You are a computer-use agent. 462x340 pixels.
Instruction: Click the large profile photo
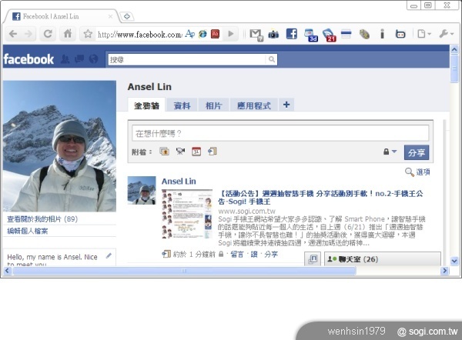[x=59, y=146]
